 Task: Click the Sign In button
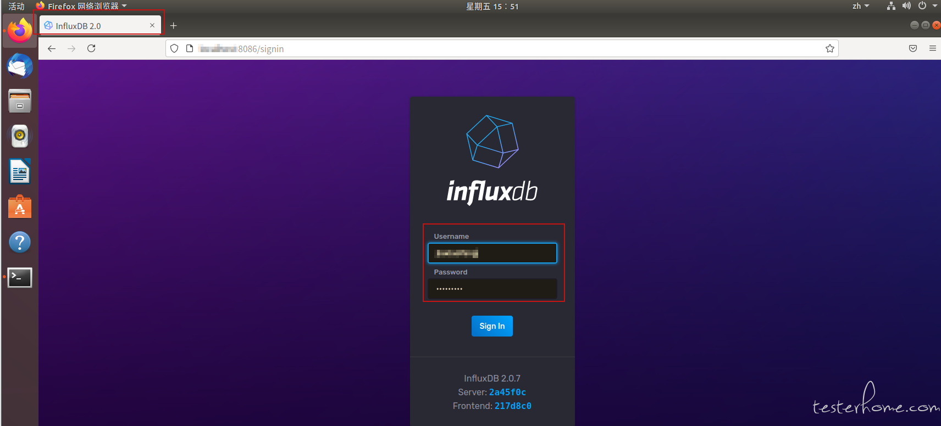tap(492, 326)
